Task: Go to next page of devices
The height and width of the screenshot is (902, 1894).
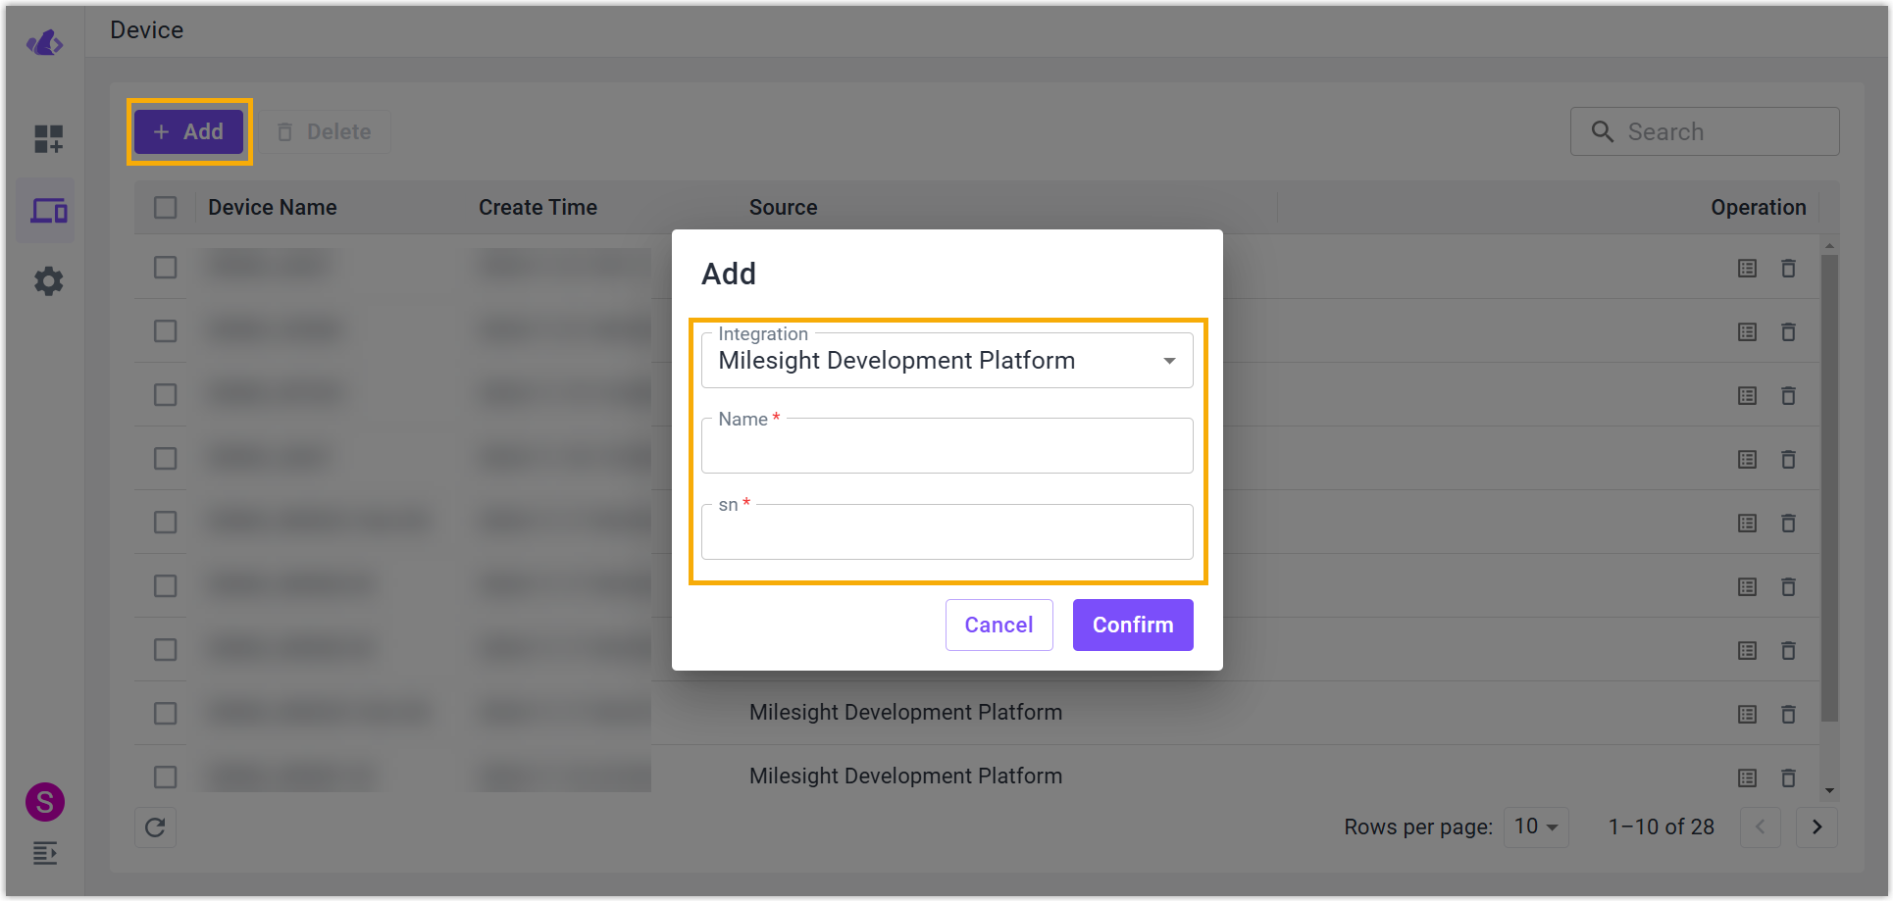Action: (x=1817, y=827)
